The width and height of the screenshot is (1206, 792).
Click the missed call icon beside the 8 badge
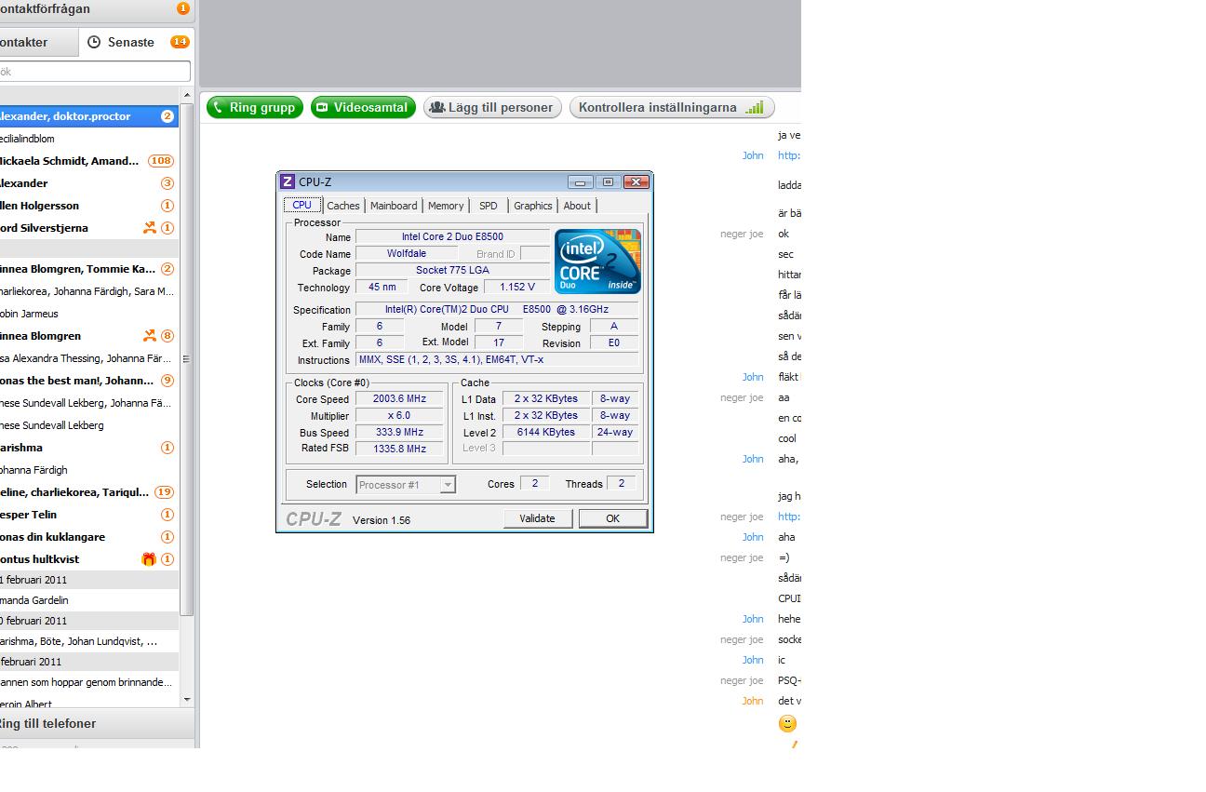click(150, 336)
